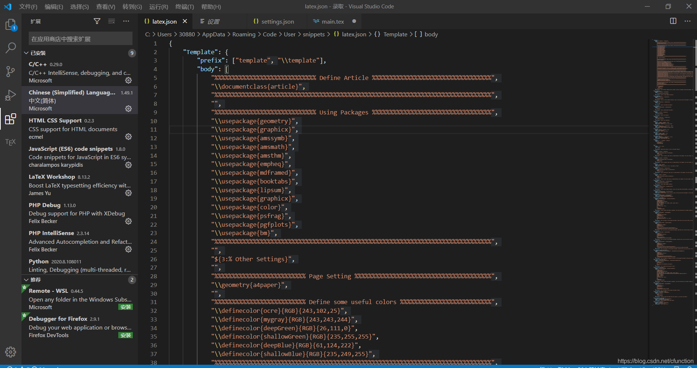Image resolution: width=697 pixels, height=368 pixels.
Task: Close the latex.json tab
Action: [185, 21]
